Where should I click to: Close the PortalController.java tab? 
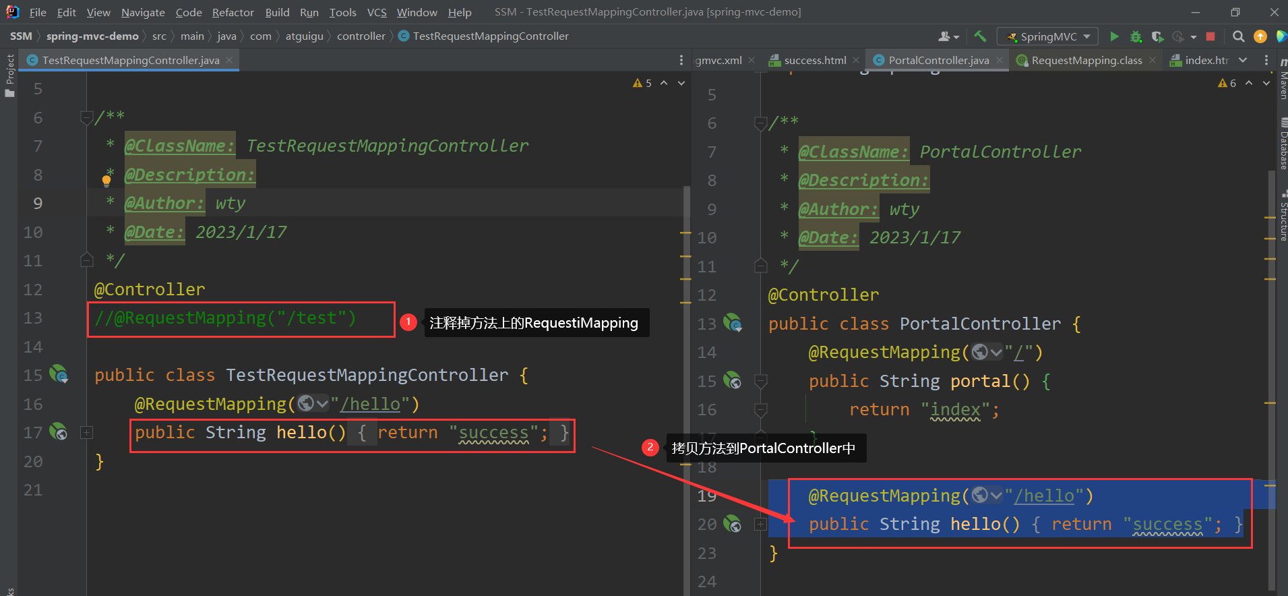click(x=1000, y=60)
